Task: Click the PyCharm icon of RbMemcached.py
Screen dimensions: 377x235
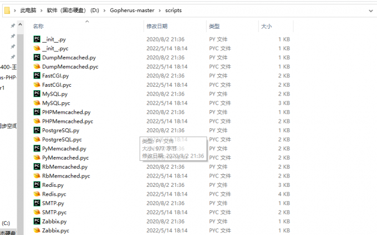Action: [37, 166]
